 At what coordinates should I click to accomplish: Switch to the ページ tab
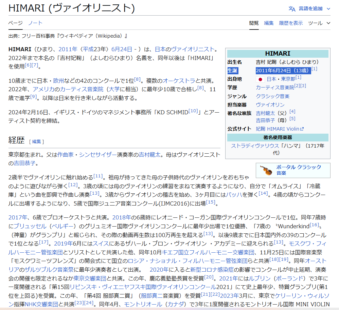[15, 23]
